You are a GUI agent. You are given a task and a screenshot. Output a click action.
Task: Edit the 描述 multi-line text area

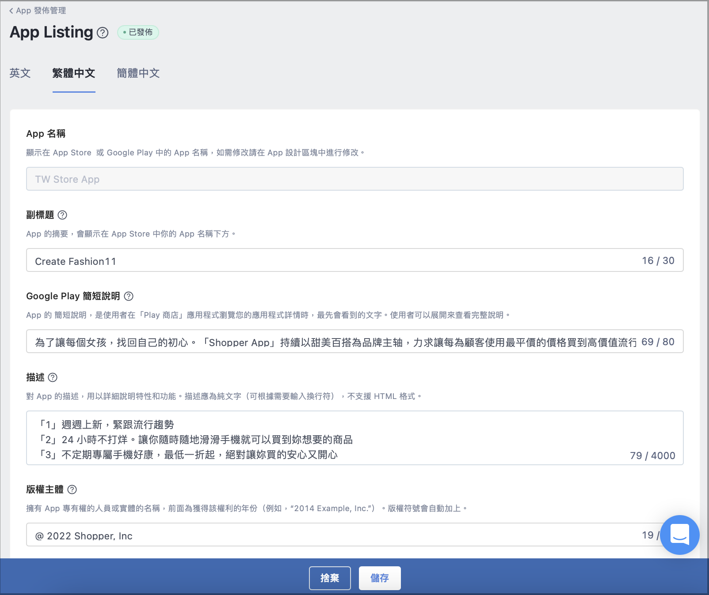[355, 438]
